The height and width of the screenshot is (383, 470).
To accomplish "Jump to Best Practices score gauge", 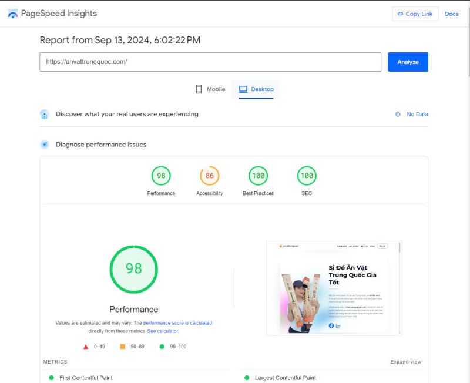I will point(258,176).
